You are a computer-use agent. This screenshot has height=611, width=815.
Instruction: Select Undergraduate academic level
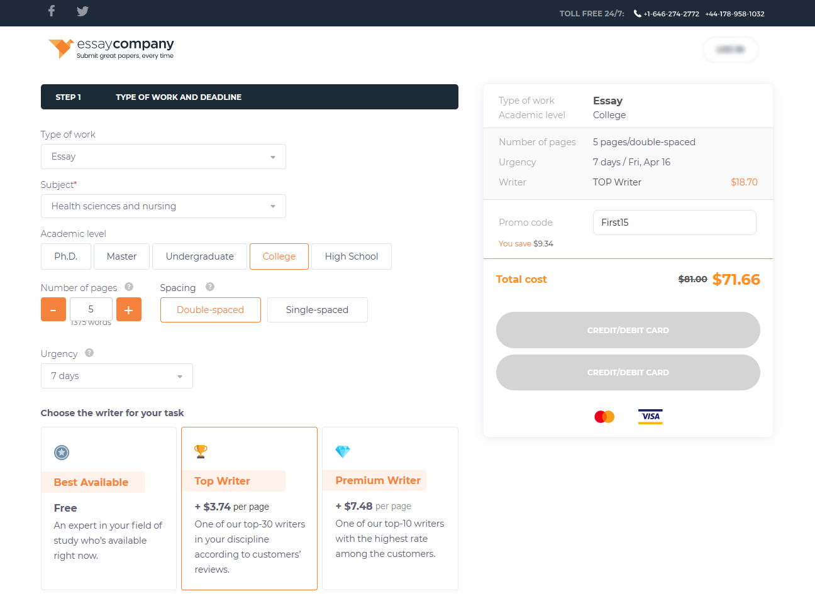click(200, 256)
